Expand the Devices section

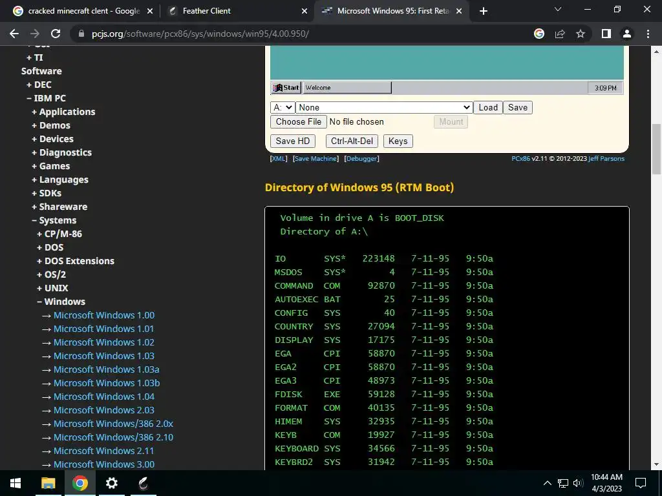pos(52,139)
